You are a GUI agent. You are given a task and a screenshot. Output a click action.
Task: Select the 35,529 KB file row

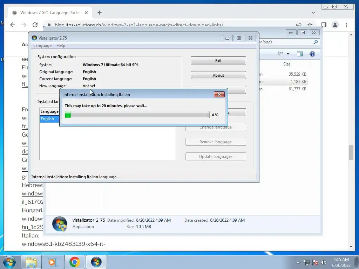click(x=283, y=74)
